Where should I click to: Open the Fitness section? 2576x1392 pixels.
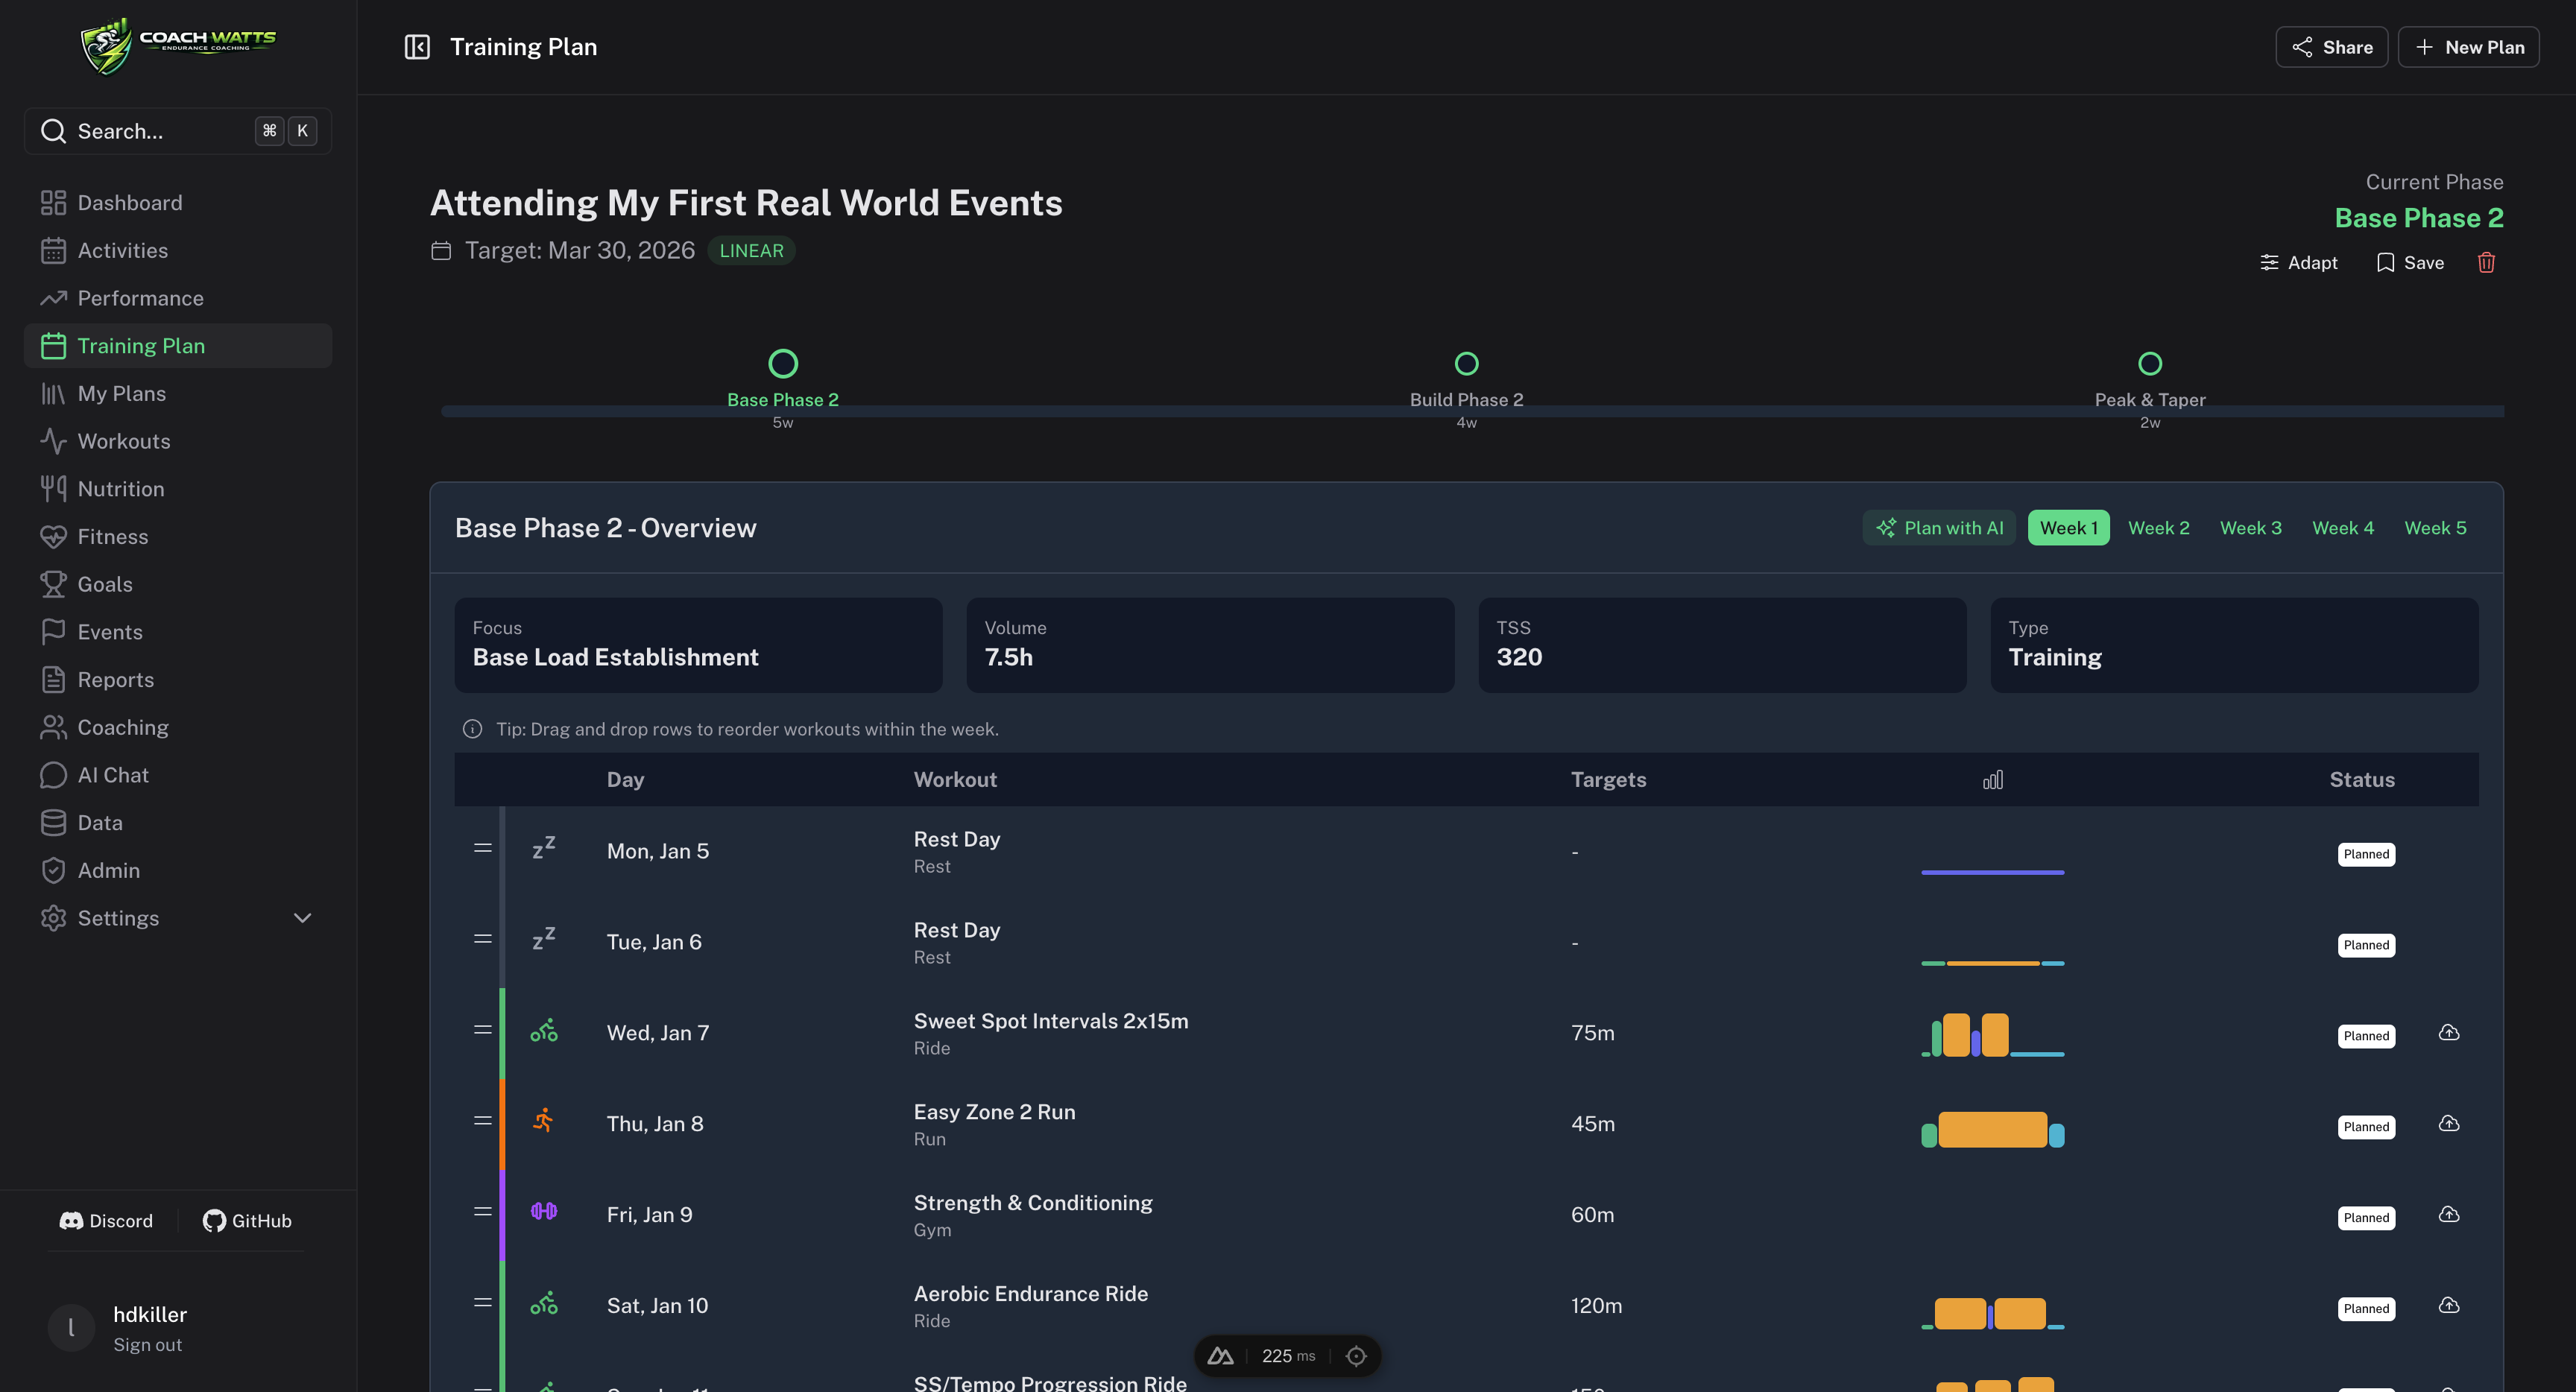click(178, 537)
